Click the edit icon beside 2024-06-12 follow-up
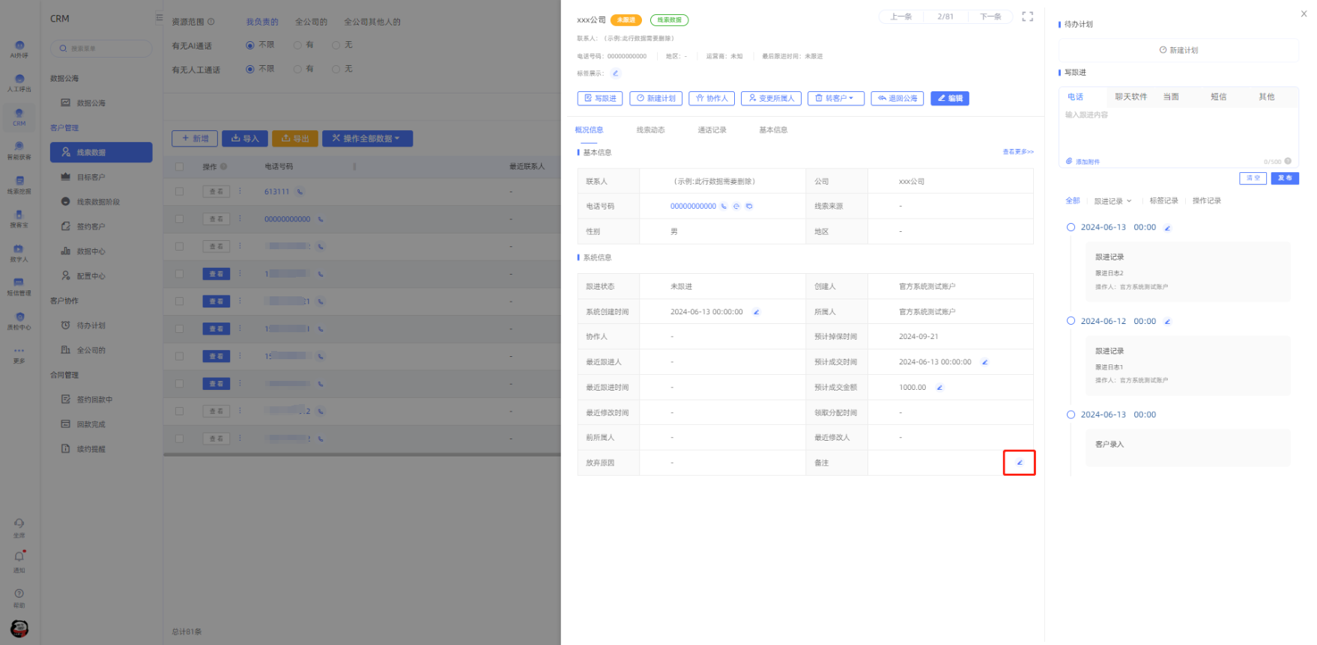Viewport: 1317px width, 645px height. pyautogui.click(x=1167, y=322)
